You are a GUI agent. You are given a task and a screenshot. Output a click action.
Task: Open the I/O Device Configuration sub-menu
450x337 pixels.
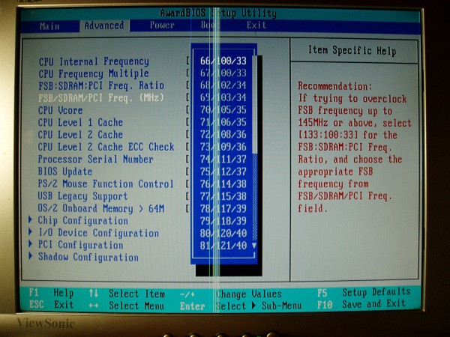98,232
